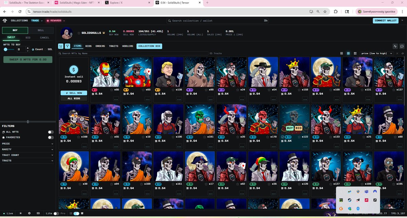
Task: Switch to the Explore / X browser tab
Action: click(x=127, y=2)
